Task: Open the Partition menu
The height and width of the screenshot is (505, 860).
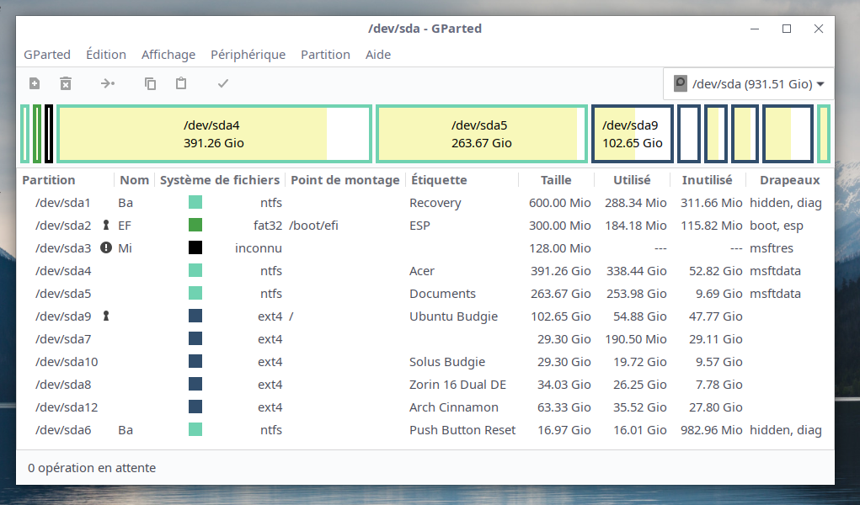Action: point(325,55)
